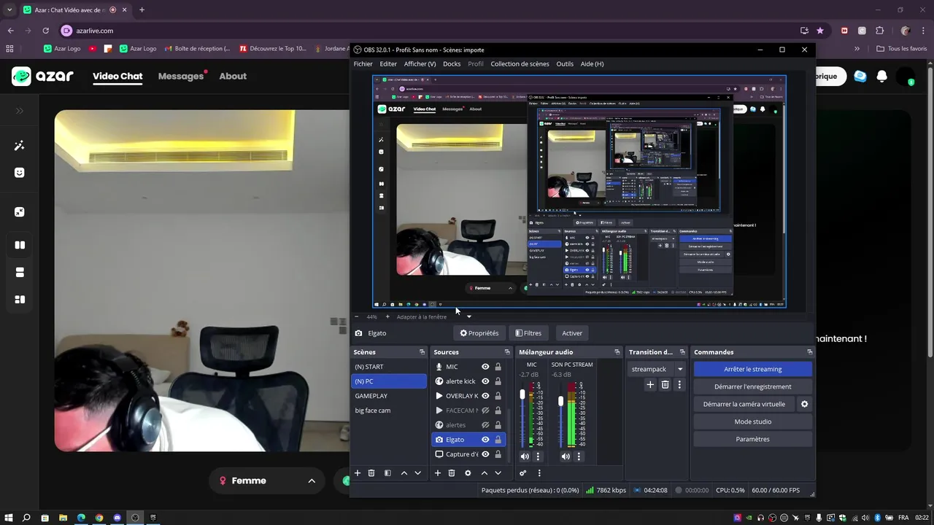Move the selected source down
The image size is (934, 525).
[498, 473]
